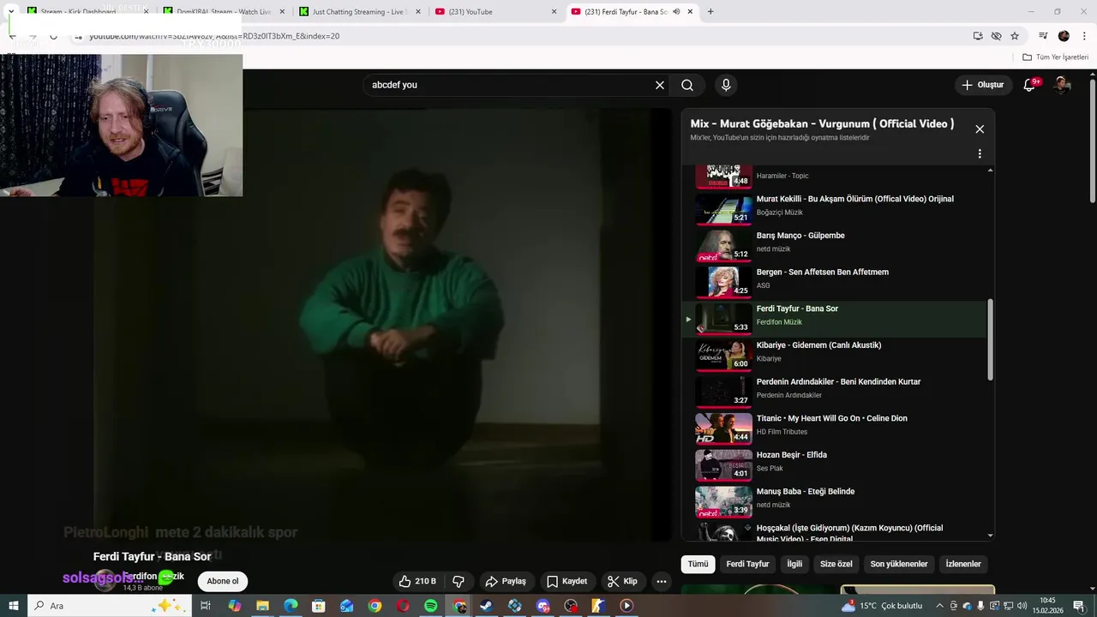
Task: Open Chrome profile avatar in toolbar
Action: [x=1064, y=36]
